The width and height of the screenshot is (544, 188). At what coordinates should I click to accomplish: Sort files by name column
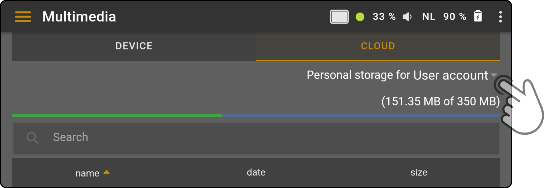click(x=87, y=173)
